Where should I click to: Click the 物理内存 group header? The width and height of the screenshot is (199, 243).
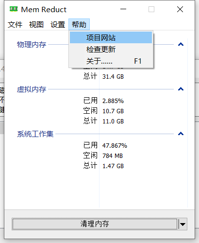pos(32,44)
